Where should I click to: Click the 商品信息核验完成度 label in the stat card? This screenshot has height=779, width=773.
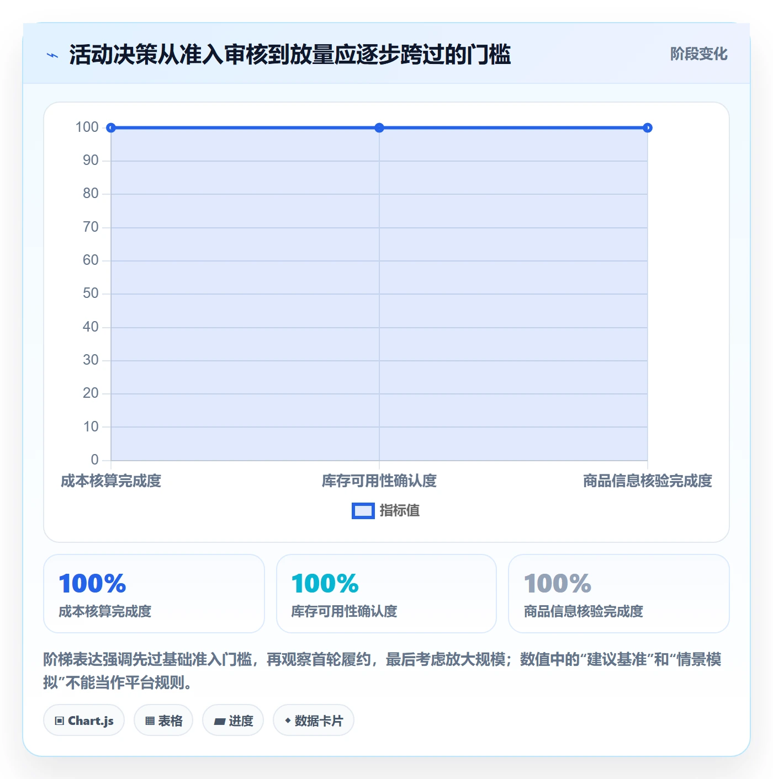[584, 611]
